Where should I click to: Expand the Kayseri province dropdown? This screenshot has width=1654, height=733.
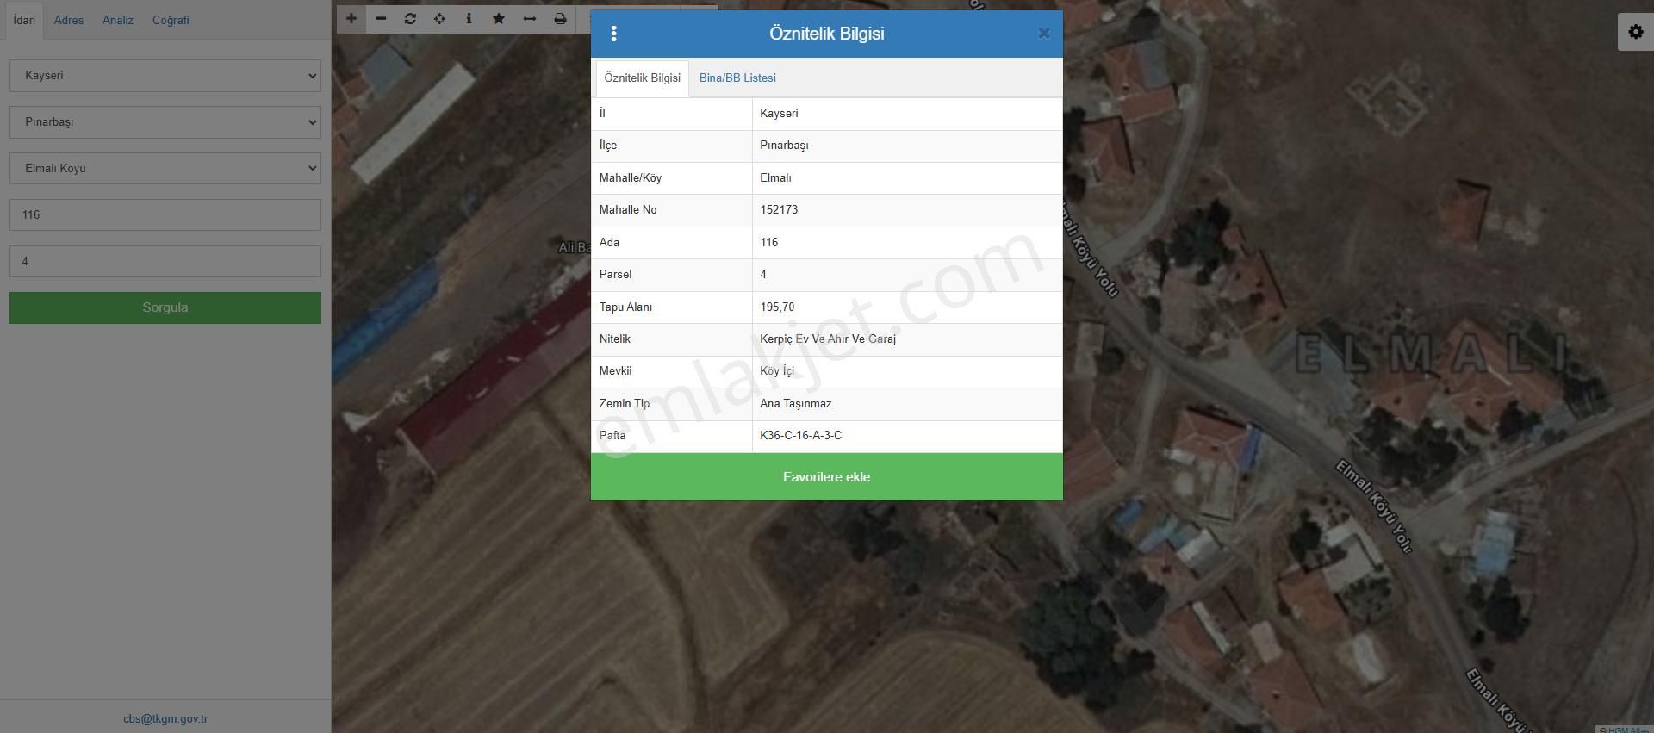click(x=165, y=76)
